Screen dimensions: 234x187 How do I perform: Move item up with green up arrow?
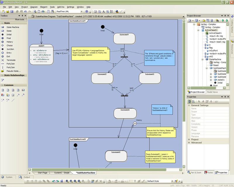tap(223, 20)
